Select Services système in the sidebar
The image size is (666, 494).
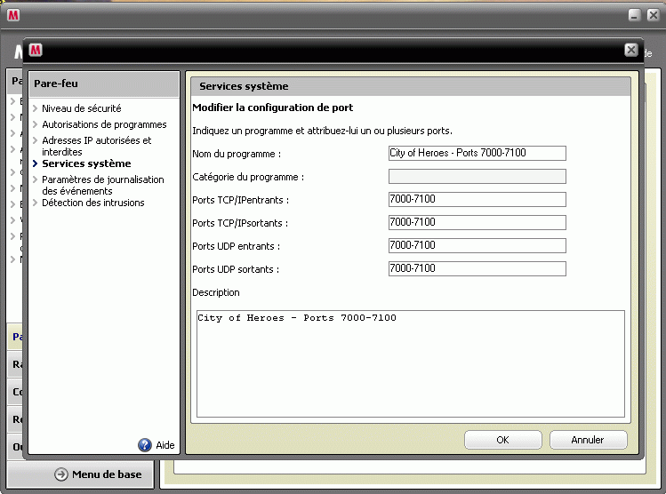coord(86,163)
